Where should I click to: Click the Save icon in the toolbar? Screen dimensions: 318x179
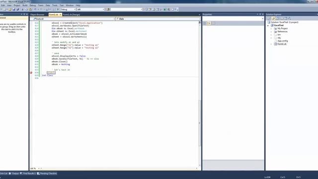coord(14,9)
